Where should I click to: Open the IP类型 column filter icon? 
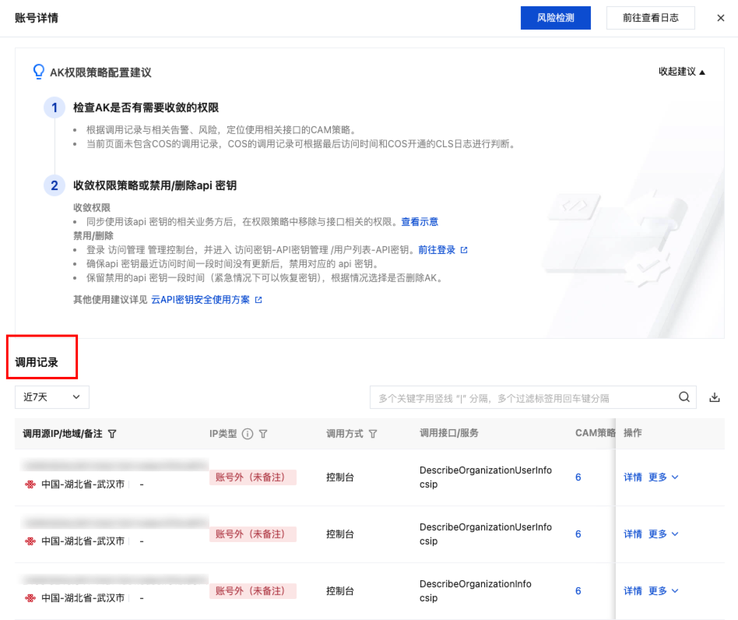tap(263, 434)
